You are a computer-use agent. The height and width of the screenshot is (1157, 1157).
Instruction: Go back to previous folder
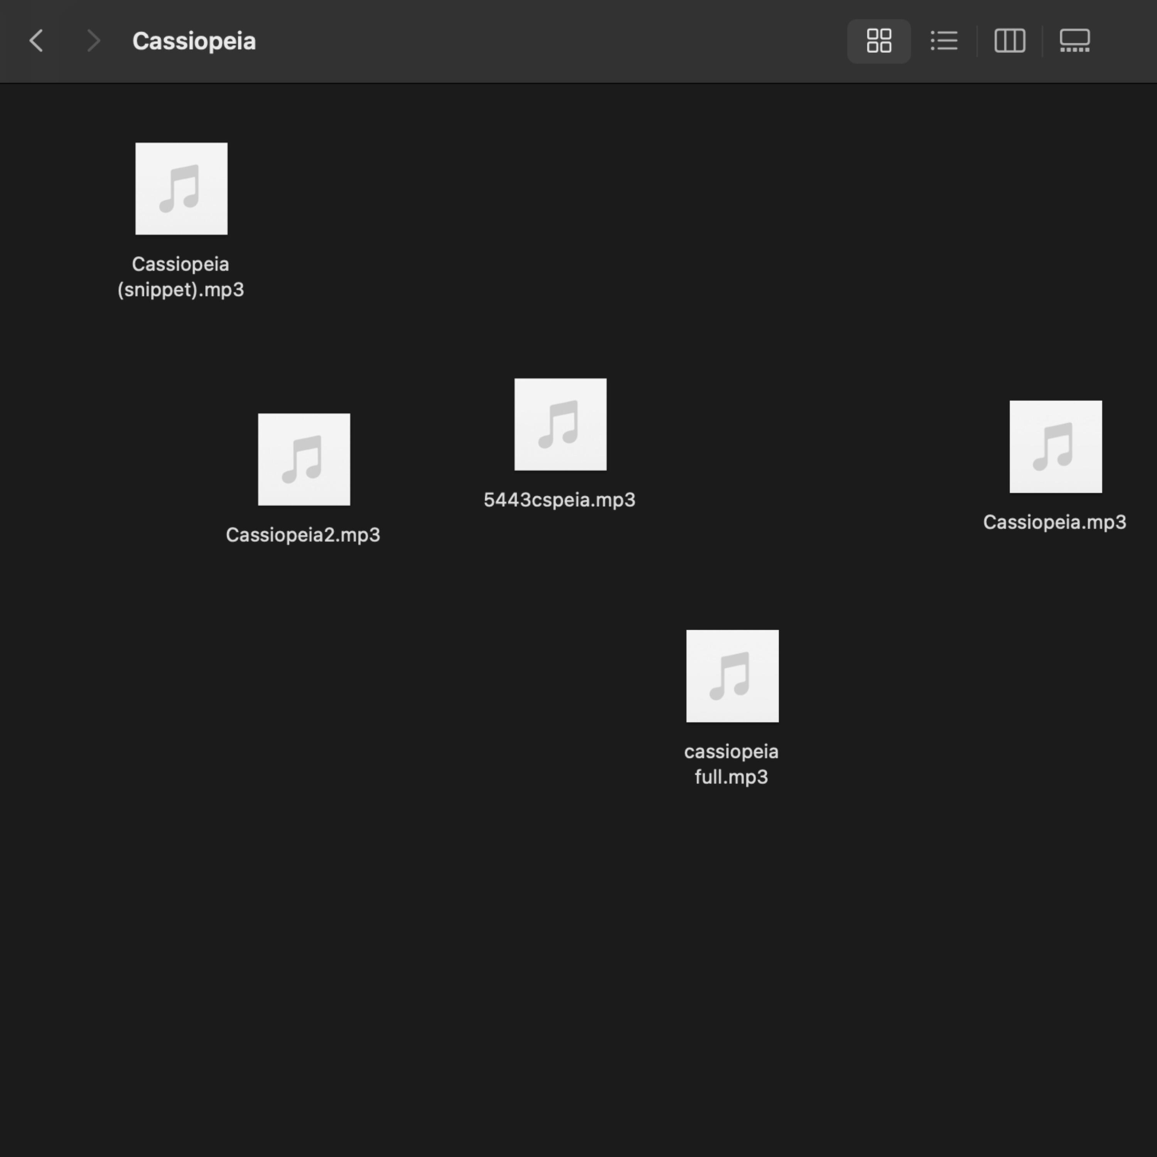coord(37,41)
